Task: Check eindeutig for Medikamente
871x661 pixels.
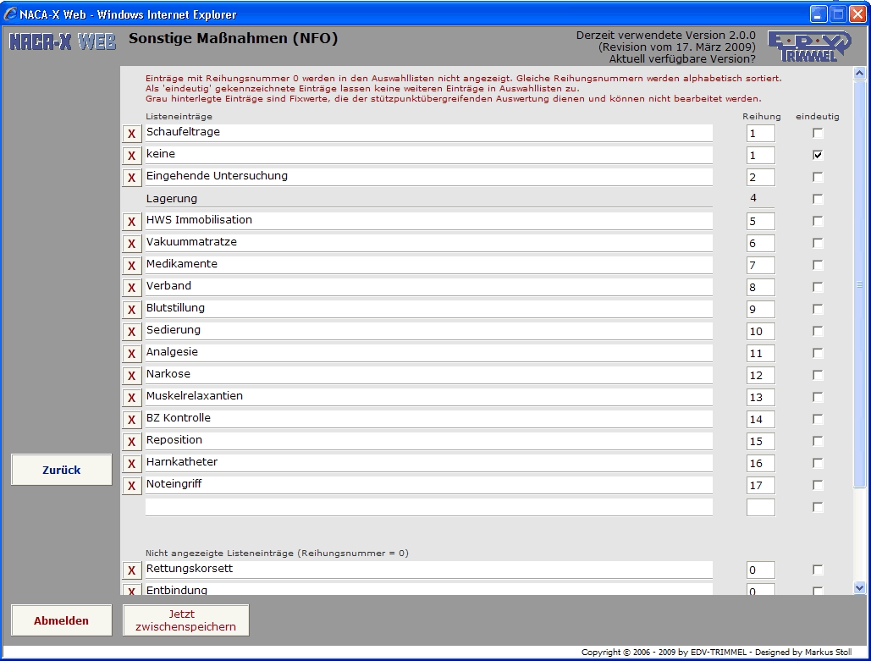Action: click(818, 265)
